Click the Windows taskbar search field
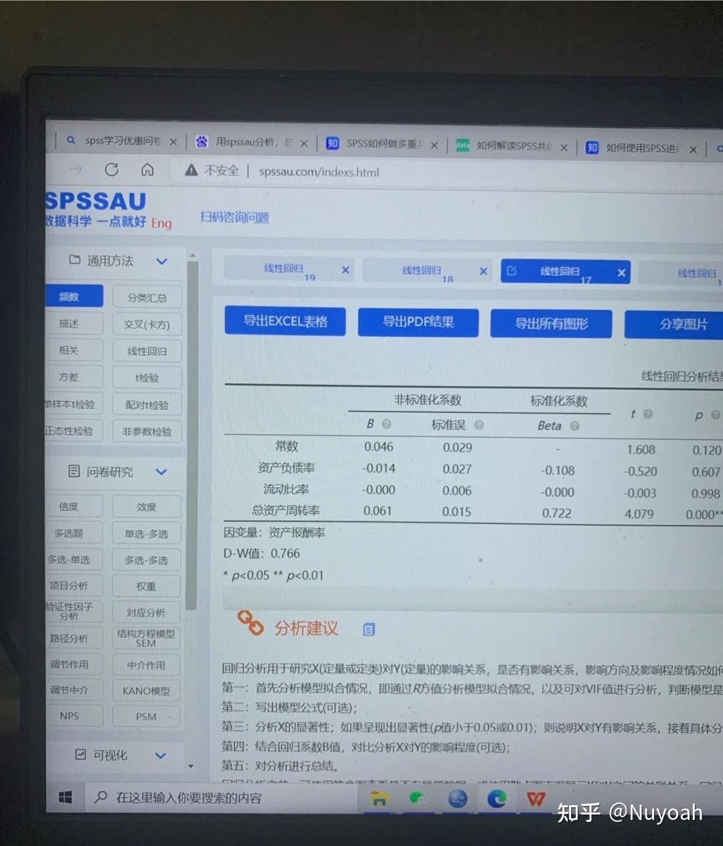 [221, 798]
